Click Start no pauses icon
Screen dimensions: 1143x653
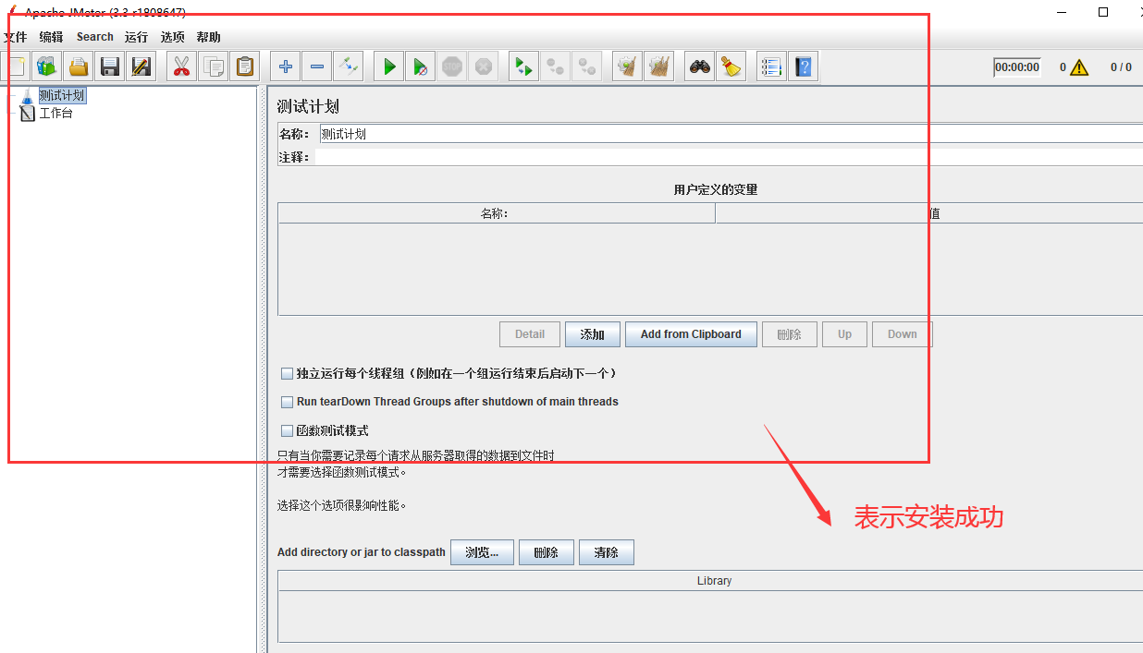coord(421,67)
